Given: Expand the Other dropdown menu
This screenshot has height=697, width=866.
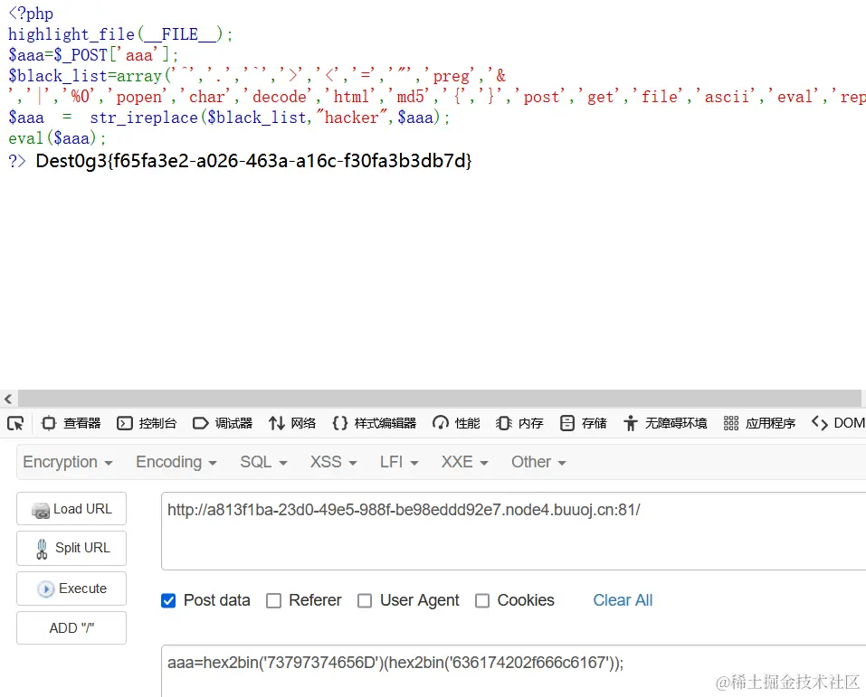Looking at the screenshot, I should [x=538, y=462].
